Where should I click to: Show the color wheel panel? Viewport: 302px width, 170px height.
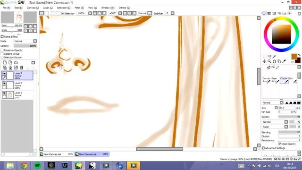(x=264, y=13)
